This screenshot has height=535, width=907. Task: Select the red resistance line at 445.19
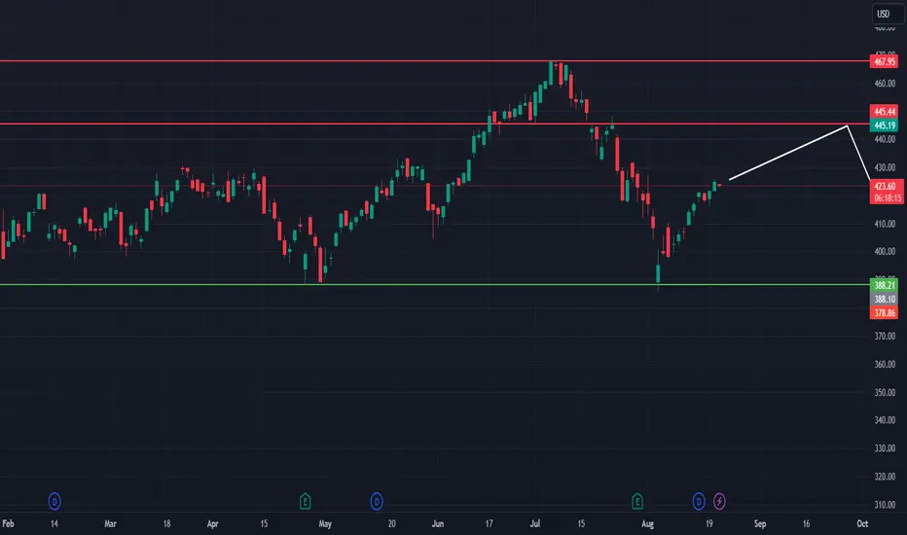click(x=434, y=124)
